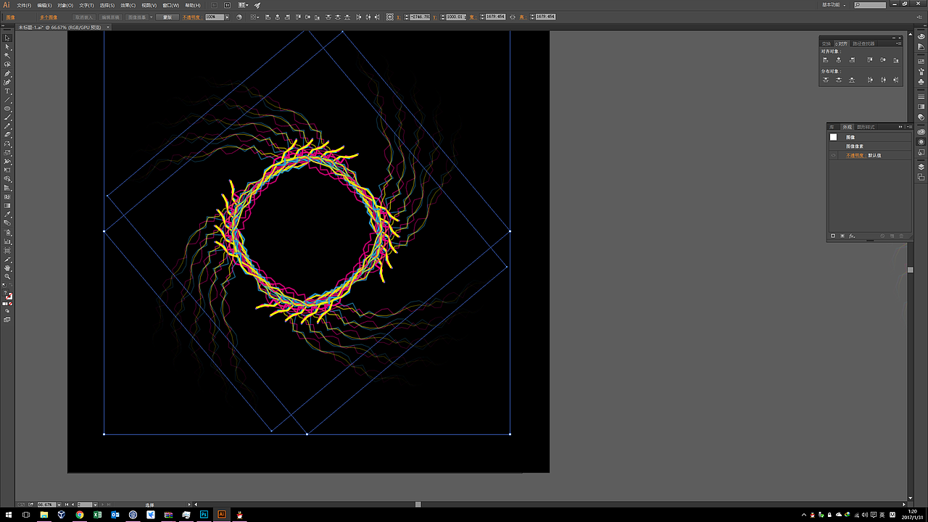Select the Selection tool in the toolbox

pyautogui.click(x=7, y=38)
